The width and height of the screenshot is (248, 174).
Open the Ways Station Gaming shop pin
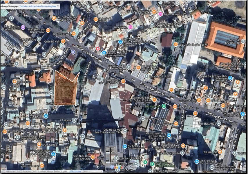point(104,53)
